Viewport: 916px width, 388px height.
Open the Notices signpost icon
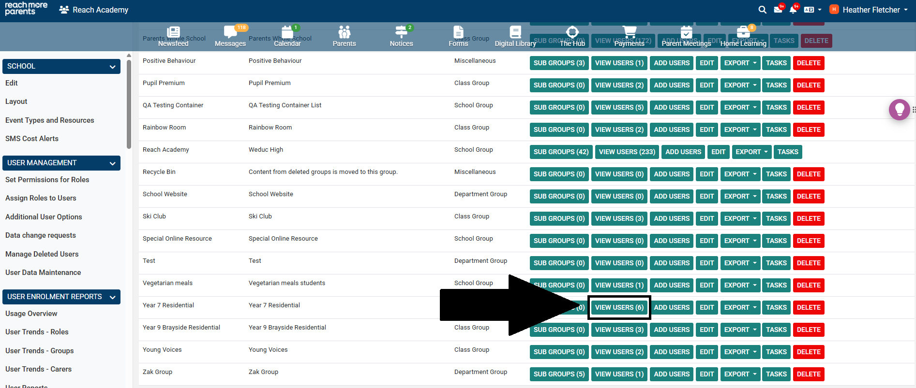(x=401, y=36)
